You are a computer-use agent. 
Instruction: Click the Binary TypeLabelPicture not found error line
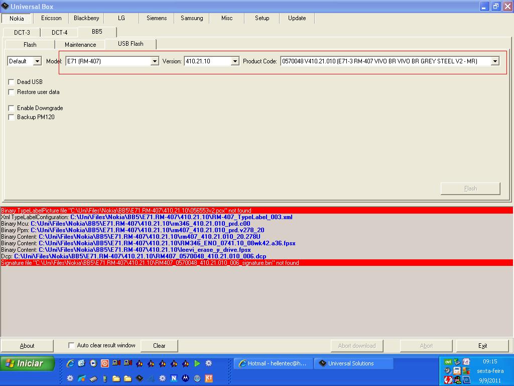[x=256, y=211]
